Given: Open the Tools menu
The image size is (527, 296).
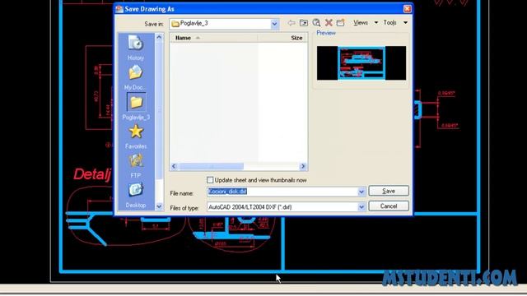Looking at the screenshot, I should click(x=395, y=23).
